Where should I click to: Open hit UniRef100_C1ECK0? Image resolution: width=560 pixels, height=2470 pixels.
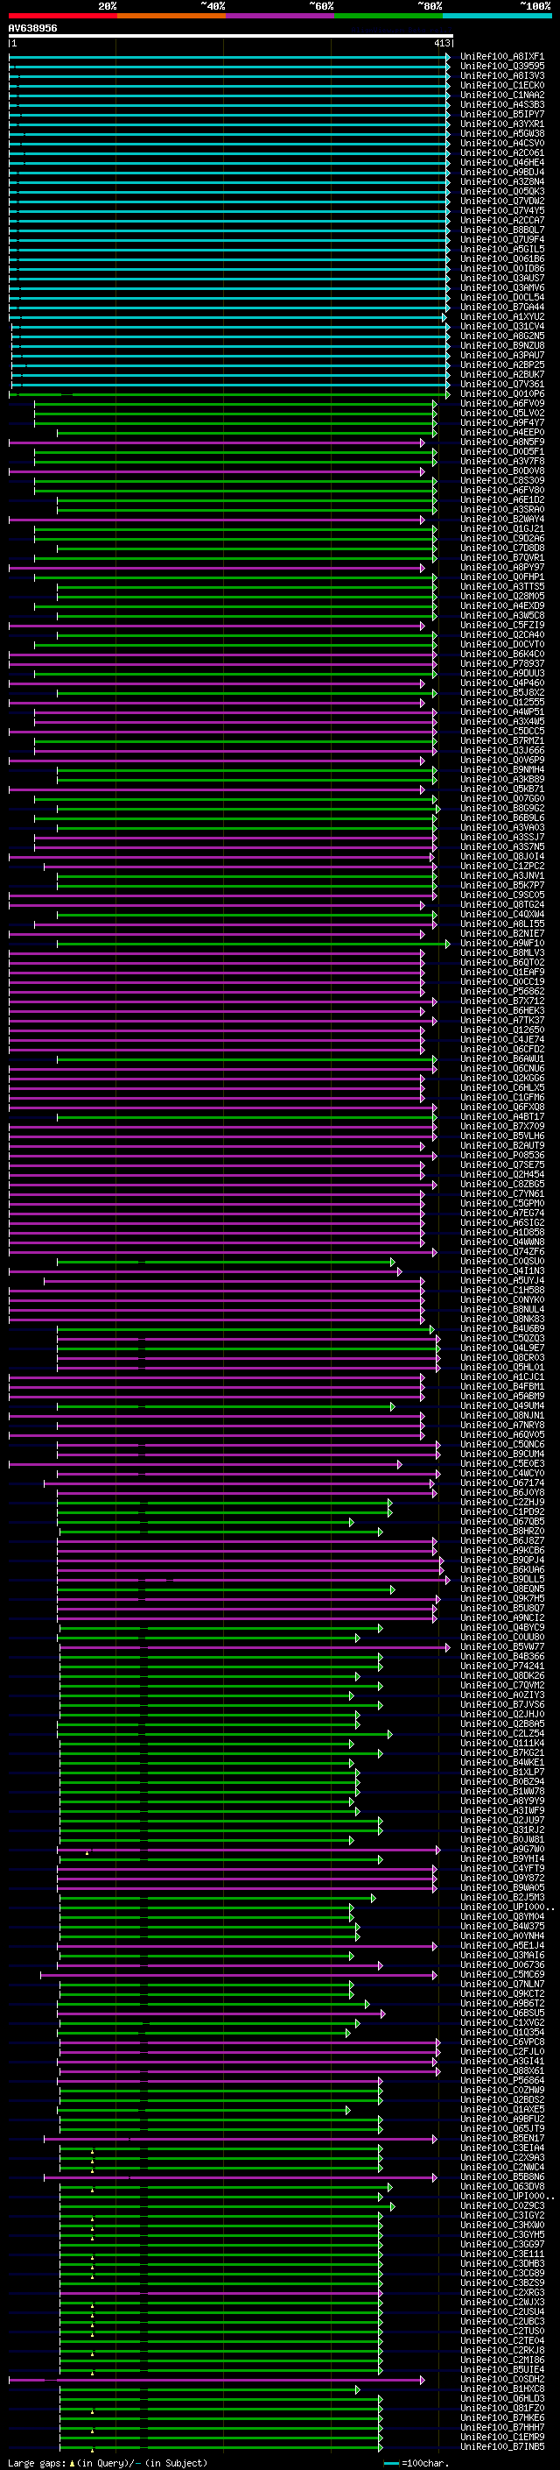pos(501,85)
